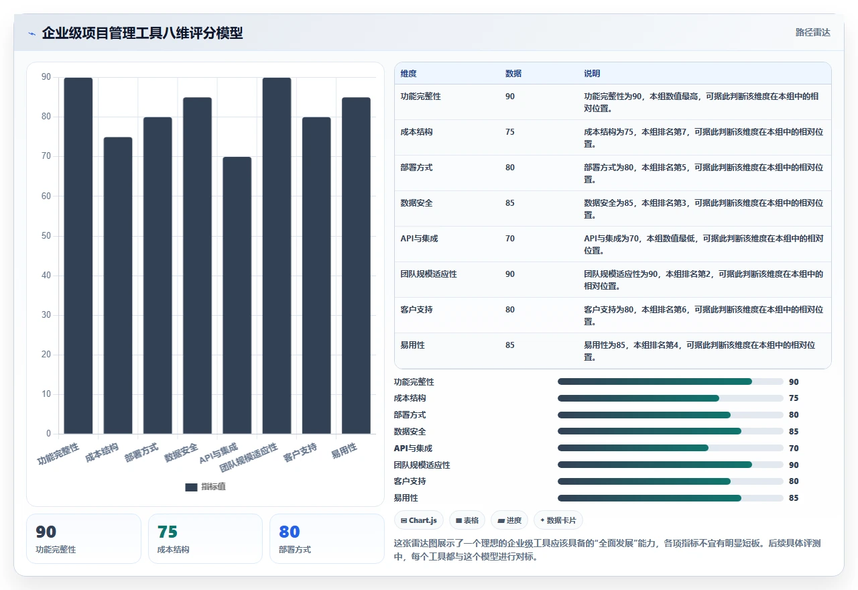Click the 团队规模适应性 progress bar
Viewport: 858px width, 590px height.
coord(670,465)
